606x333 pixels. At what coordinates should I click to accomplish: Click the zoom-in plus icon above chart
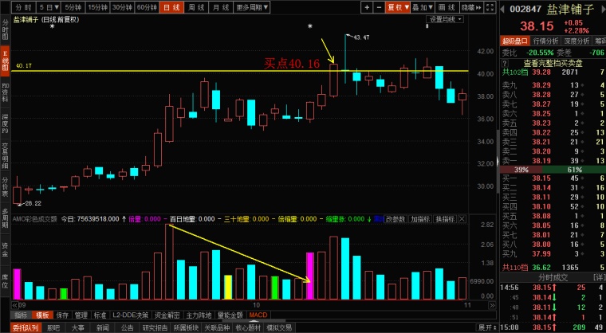pos(366,6)
